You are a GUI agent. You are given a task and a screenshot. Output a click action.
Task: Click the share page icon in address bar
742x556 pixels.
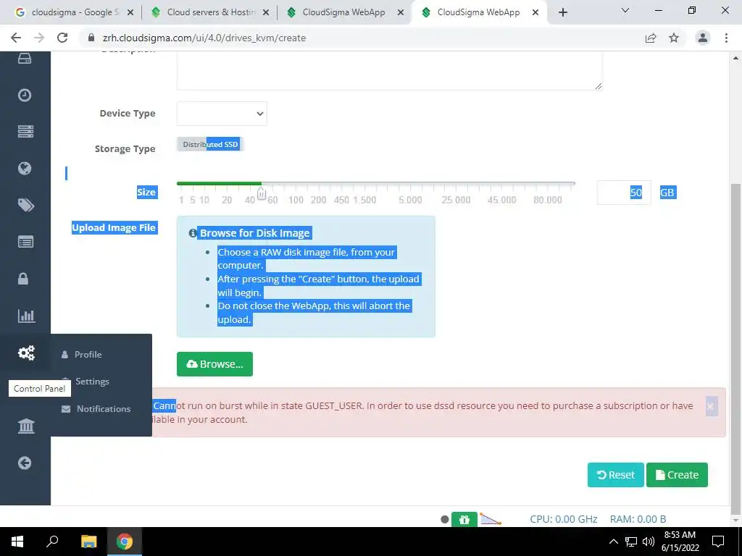click(x=651, y=38)
